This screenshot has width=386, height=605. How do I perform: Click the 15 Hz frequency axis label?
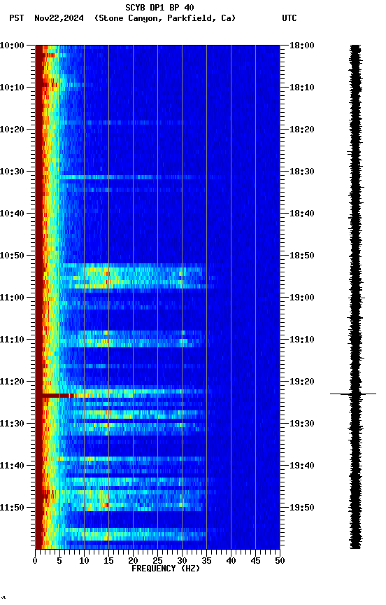(108, 561)
